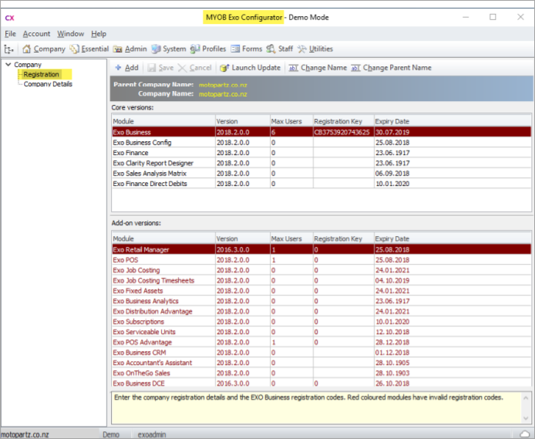The width and height of the screenshot is (535, 439).
Task: Open the Utilities section
Action: point(315,49)
